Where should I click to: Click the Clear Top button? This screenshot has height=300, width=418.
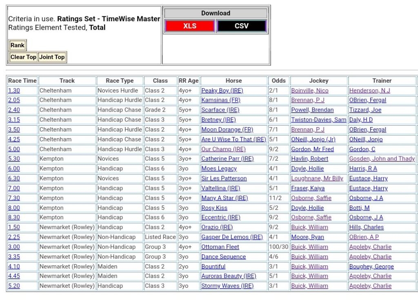(23, 57)
